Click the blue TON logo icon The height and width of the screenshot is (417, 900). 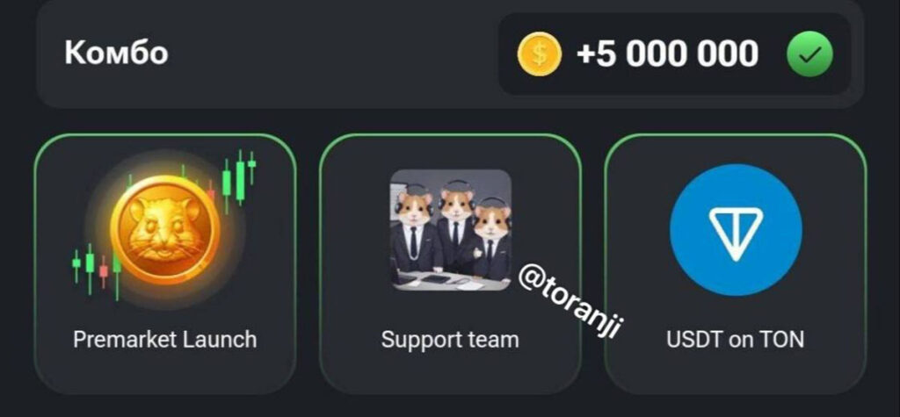pyautogui.click(x=736, y=230)
